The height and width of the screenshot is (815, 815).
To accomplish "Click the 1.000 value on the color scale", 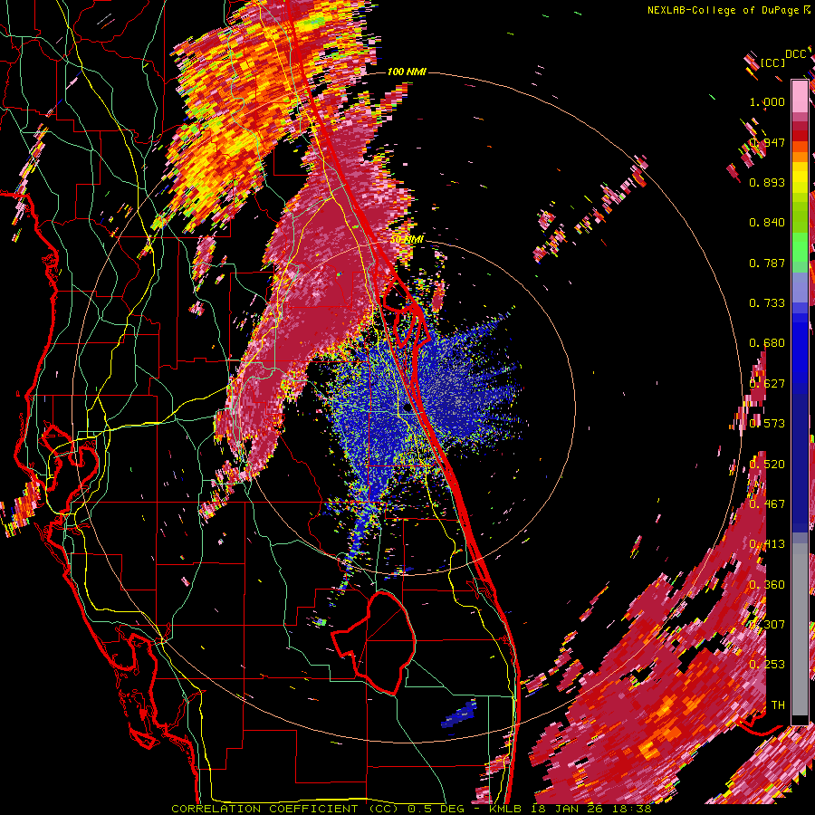I will point(767,101).
